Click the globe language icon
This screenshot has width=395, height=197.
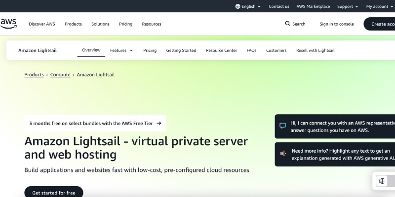(x=237, y=6)
